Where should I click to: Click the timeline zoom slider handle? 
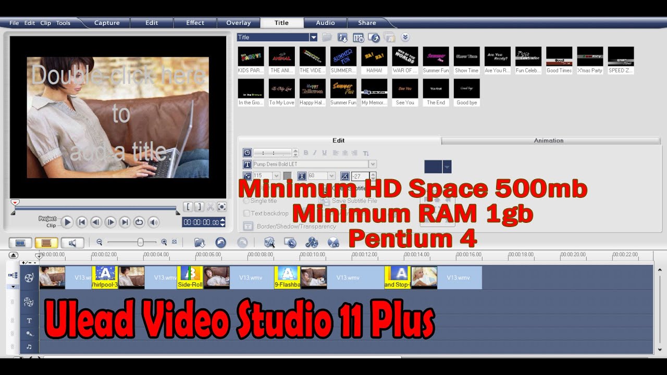[140, 242]
